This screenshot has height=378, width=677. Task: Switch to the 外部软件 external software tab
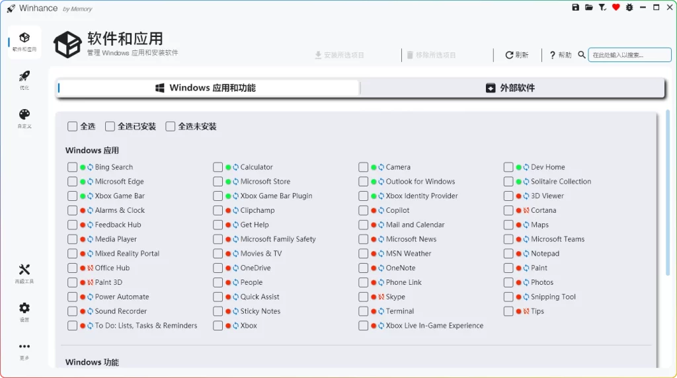click(x=512, y=88)
